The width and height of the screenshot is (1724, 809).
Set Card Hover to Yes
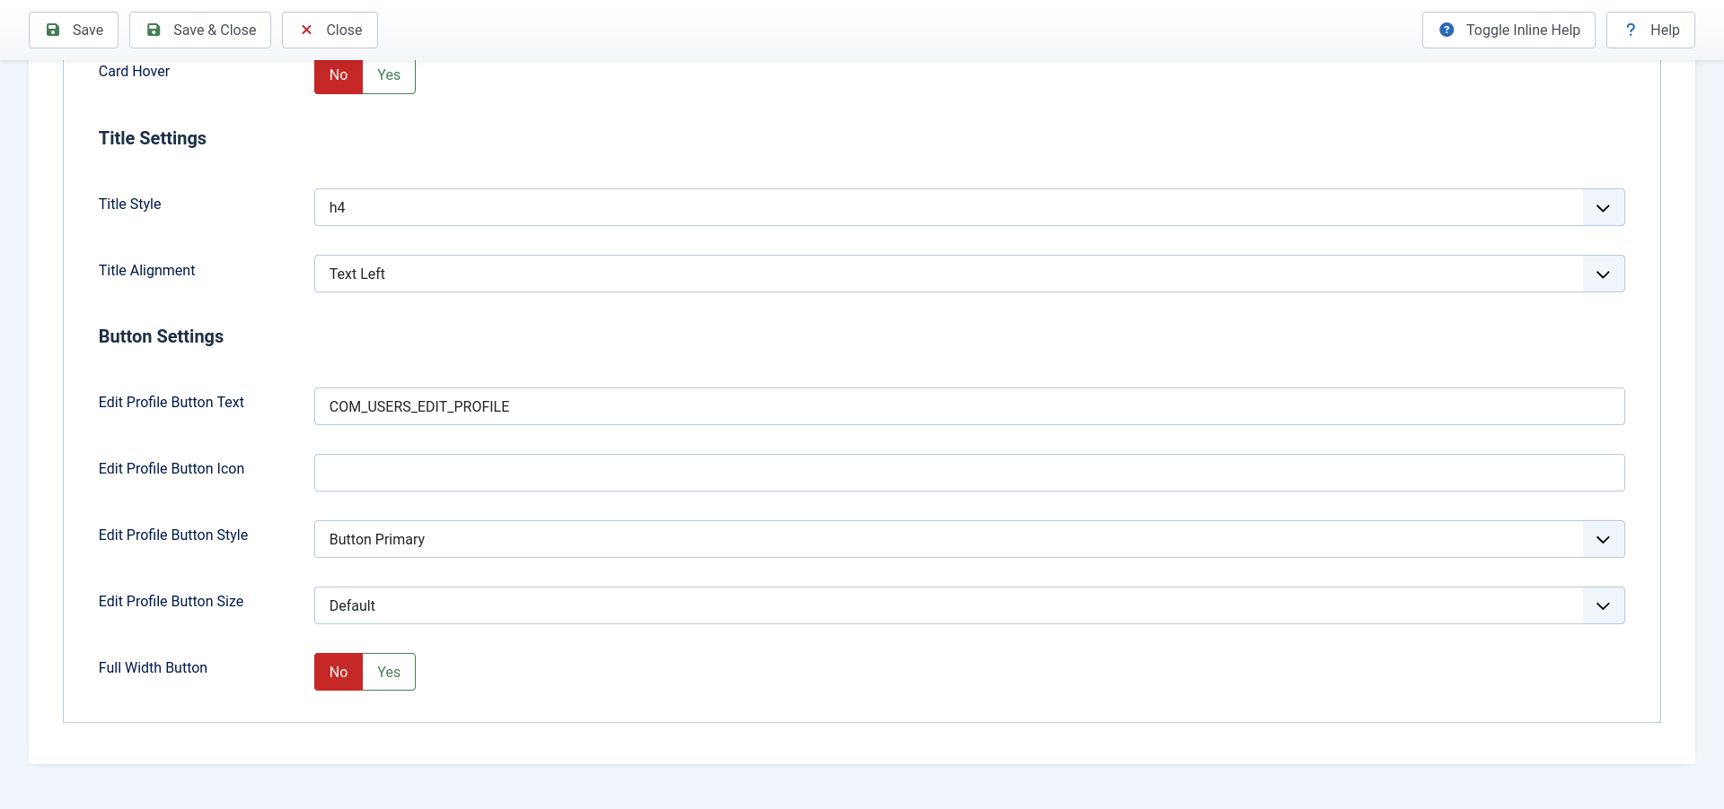pos(389,75)
